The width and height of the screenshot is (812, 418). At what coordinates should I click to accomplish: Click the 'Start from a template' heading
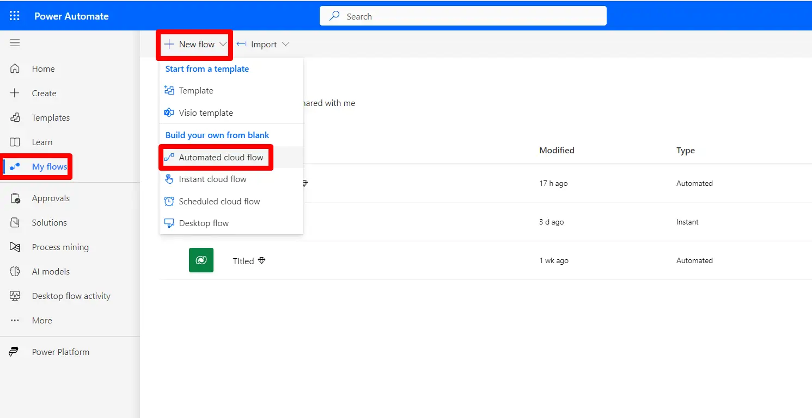(207, 68)
